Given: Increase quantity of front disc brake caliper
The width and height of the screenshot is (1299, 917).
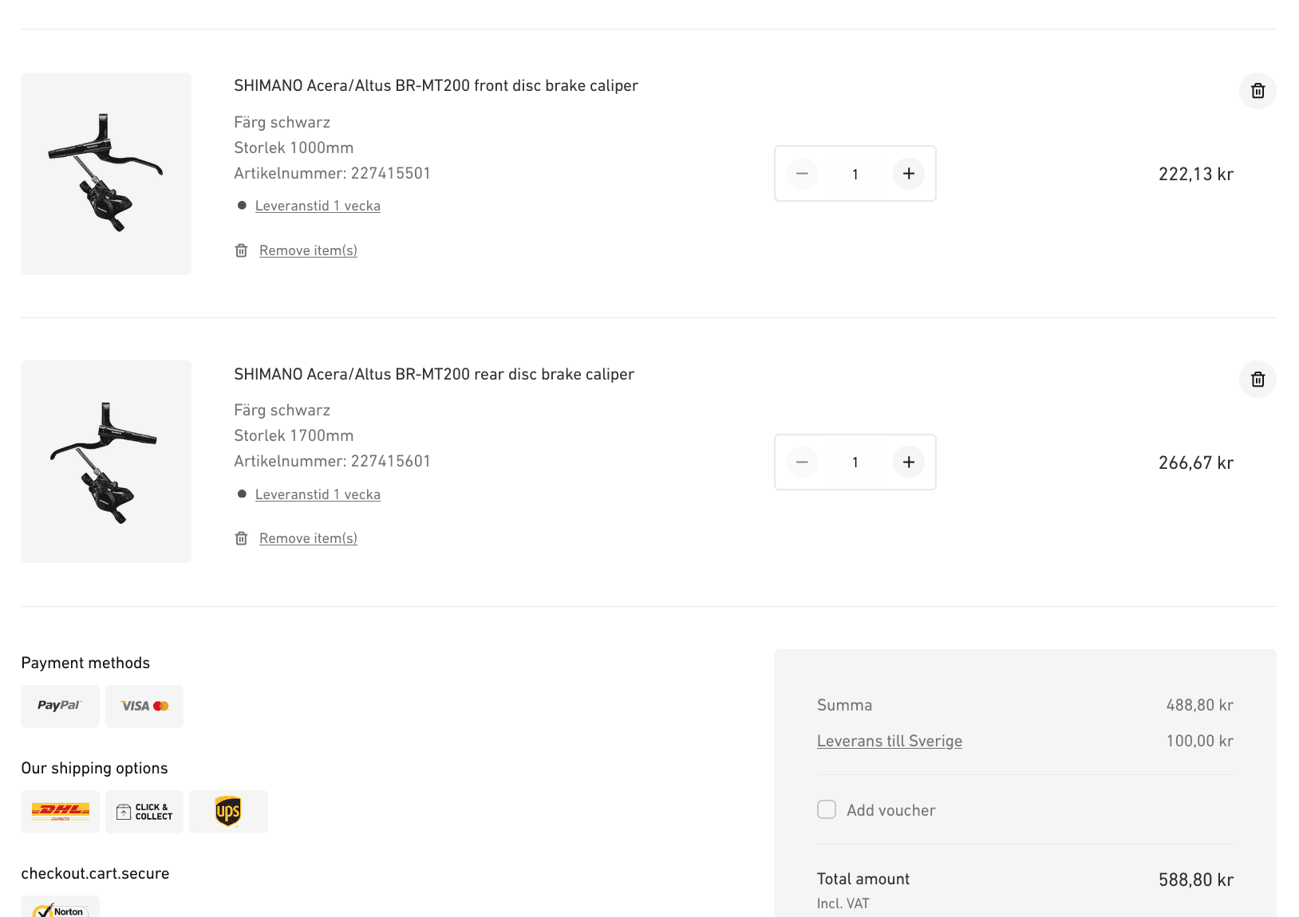Looking at the screenshot, I should pos(909,174).
